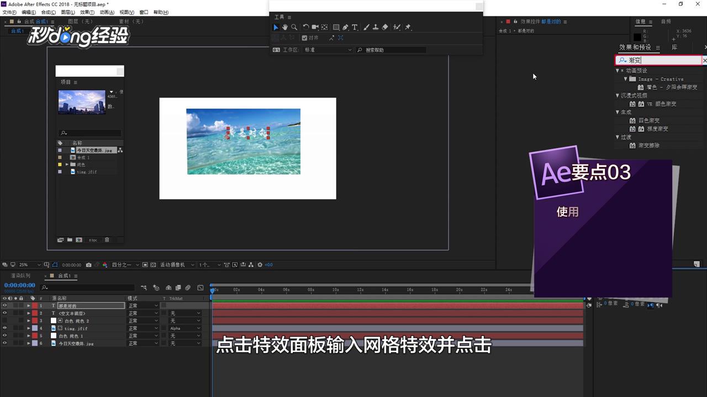Screen dimensions: 707x397
Task: Select the Pan Behind anchor point tool
Action: point(325,27)
